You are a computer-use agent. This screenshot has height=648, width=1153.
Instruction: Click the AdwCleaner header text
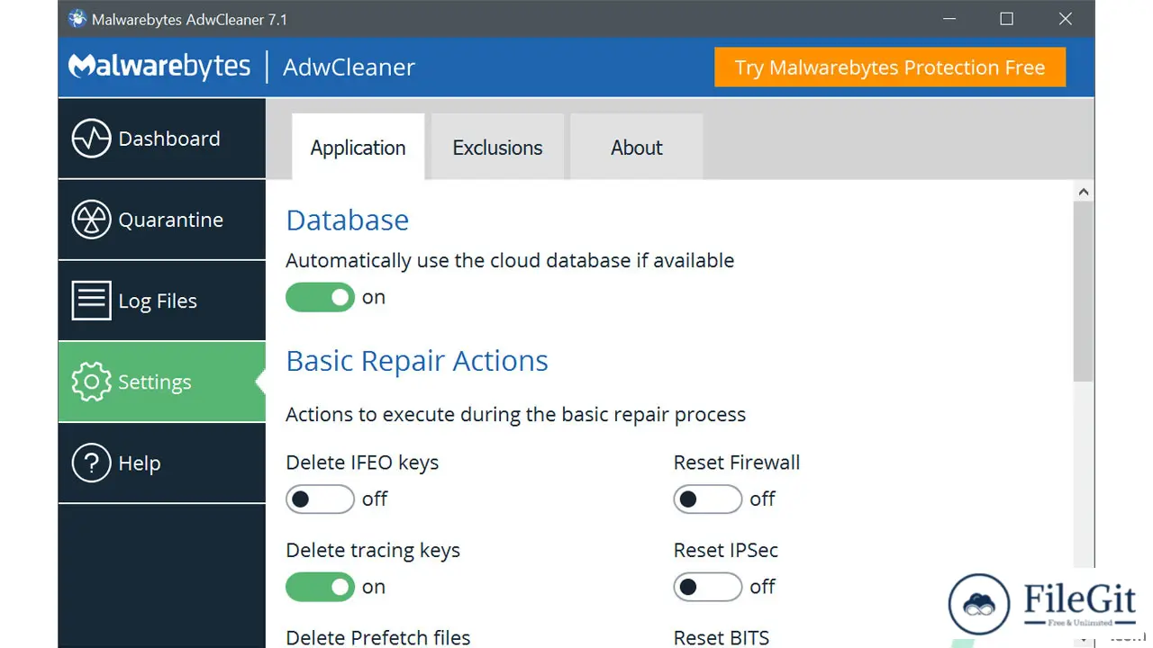pyautogui.click(x=349, y=67)
